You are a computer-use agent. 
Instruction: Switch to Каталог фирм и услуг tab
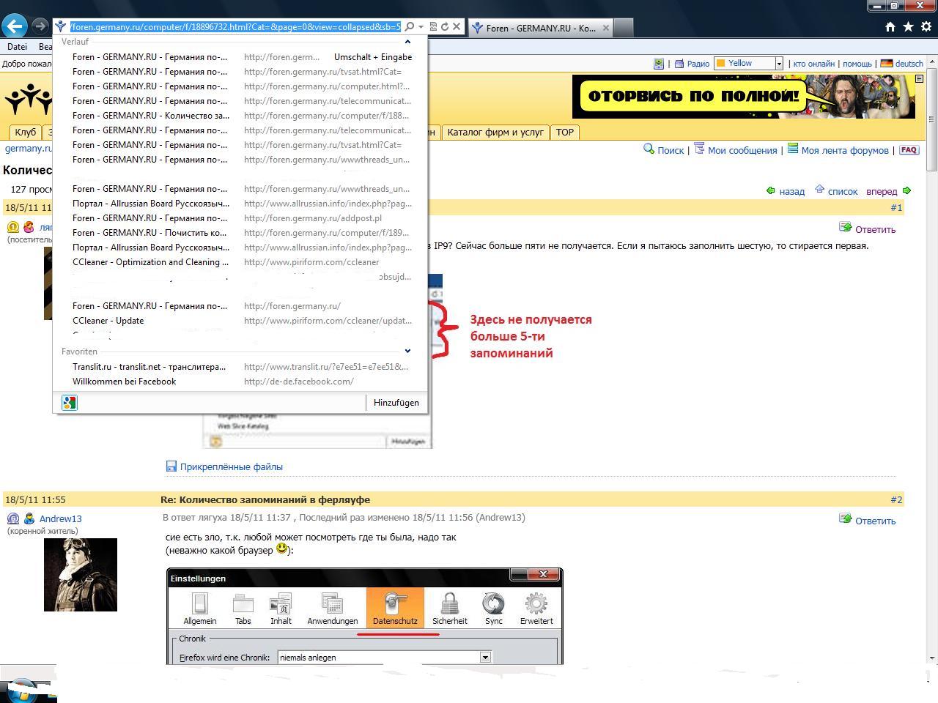coord(495,133)
